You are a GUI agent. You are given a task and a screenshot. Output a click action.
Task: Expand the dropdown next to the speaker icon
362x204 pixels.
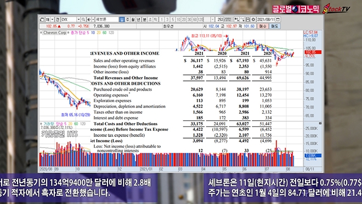coord(93,19)
